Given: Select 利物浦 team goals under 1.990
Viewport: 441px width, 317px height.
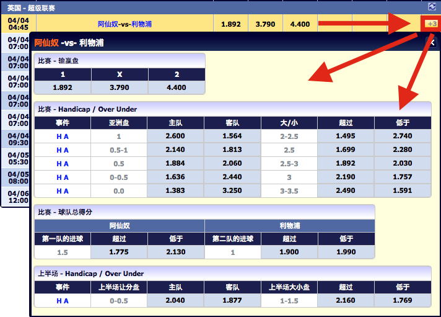Looking at the screenshot, I should (346, 252).
